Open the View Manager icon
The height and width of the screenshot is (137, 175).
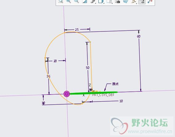pyautogui.click(x=109, y=1)
